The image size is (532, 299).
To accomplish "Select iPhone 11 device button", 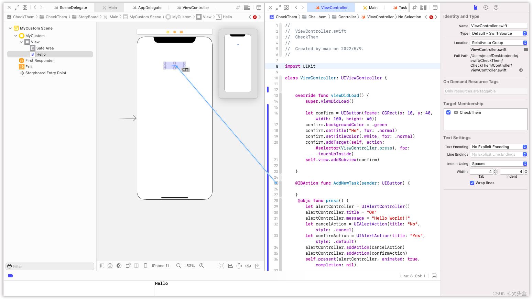I will tap(156, 266).
